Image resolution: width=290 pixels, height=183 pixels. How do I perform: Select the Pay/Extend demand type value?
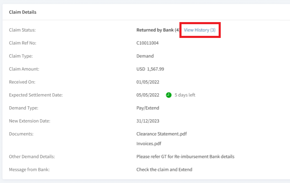pyautogui.click(x=148, y=108)
